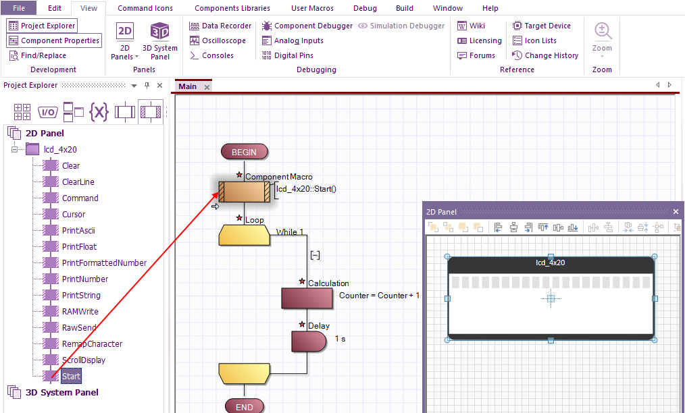
Task: Open Licensing
Action: [x=479, y=40]
